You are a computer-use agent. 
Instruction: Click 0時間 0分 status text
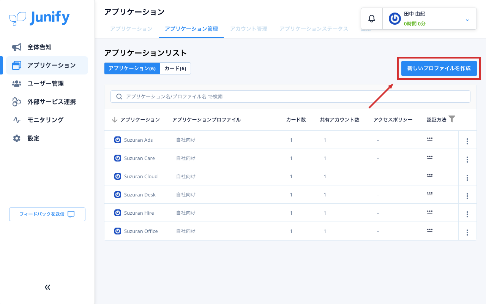pos(415,24)
